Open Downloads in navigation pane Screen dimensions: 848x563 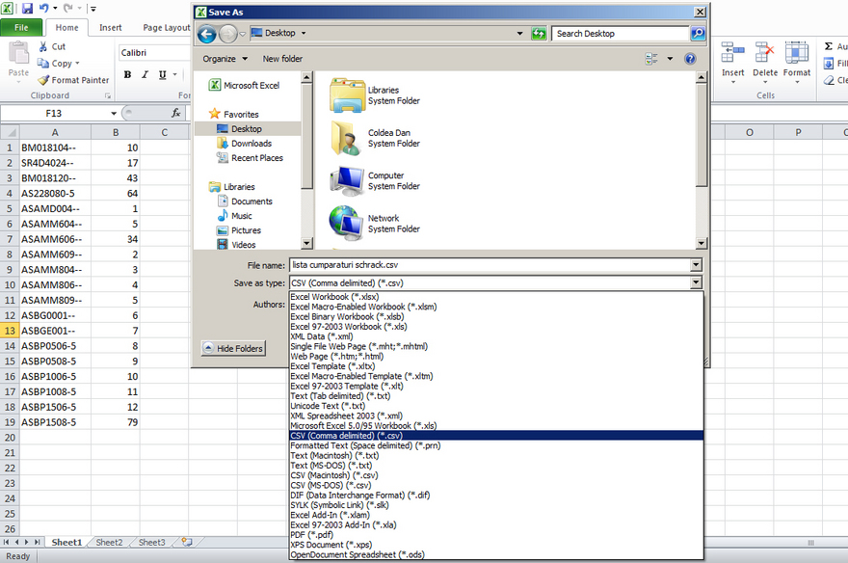(244, 144)
